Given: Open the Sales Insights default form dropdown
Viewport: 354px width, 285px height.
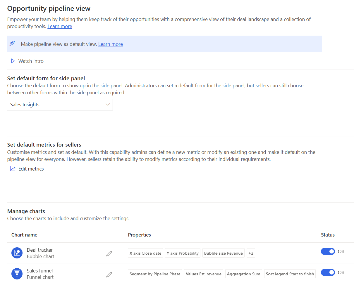Looking at the screenshot, I should pos(60,105).
